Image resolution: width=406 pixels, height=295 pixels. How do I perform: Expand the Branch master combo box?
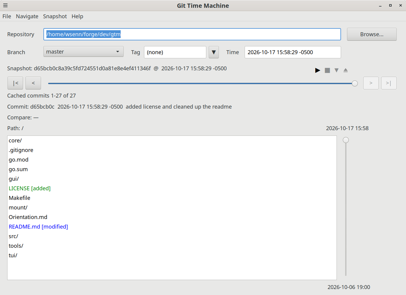(x=84, y=52)
